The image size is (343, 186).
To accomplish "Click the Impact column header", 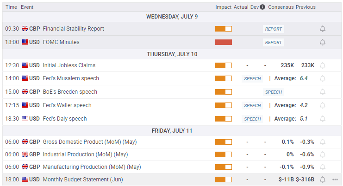I will 223,7.
